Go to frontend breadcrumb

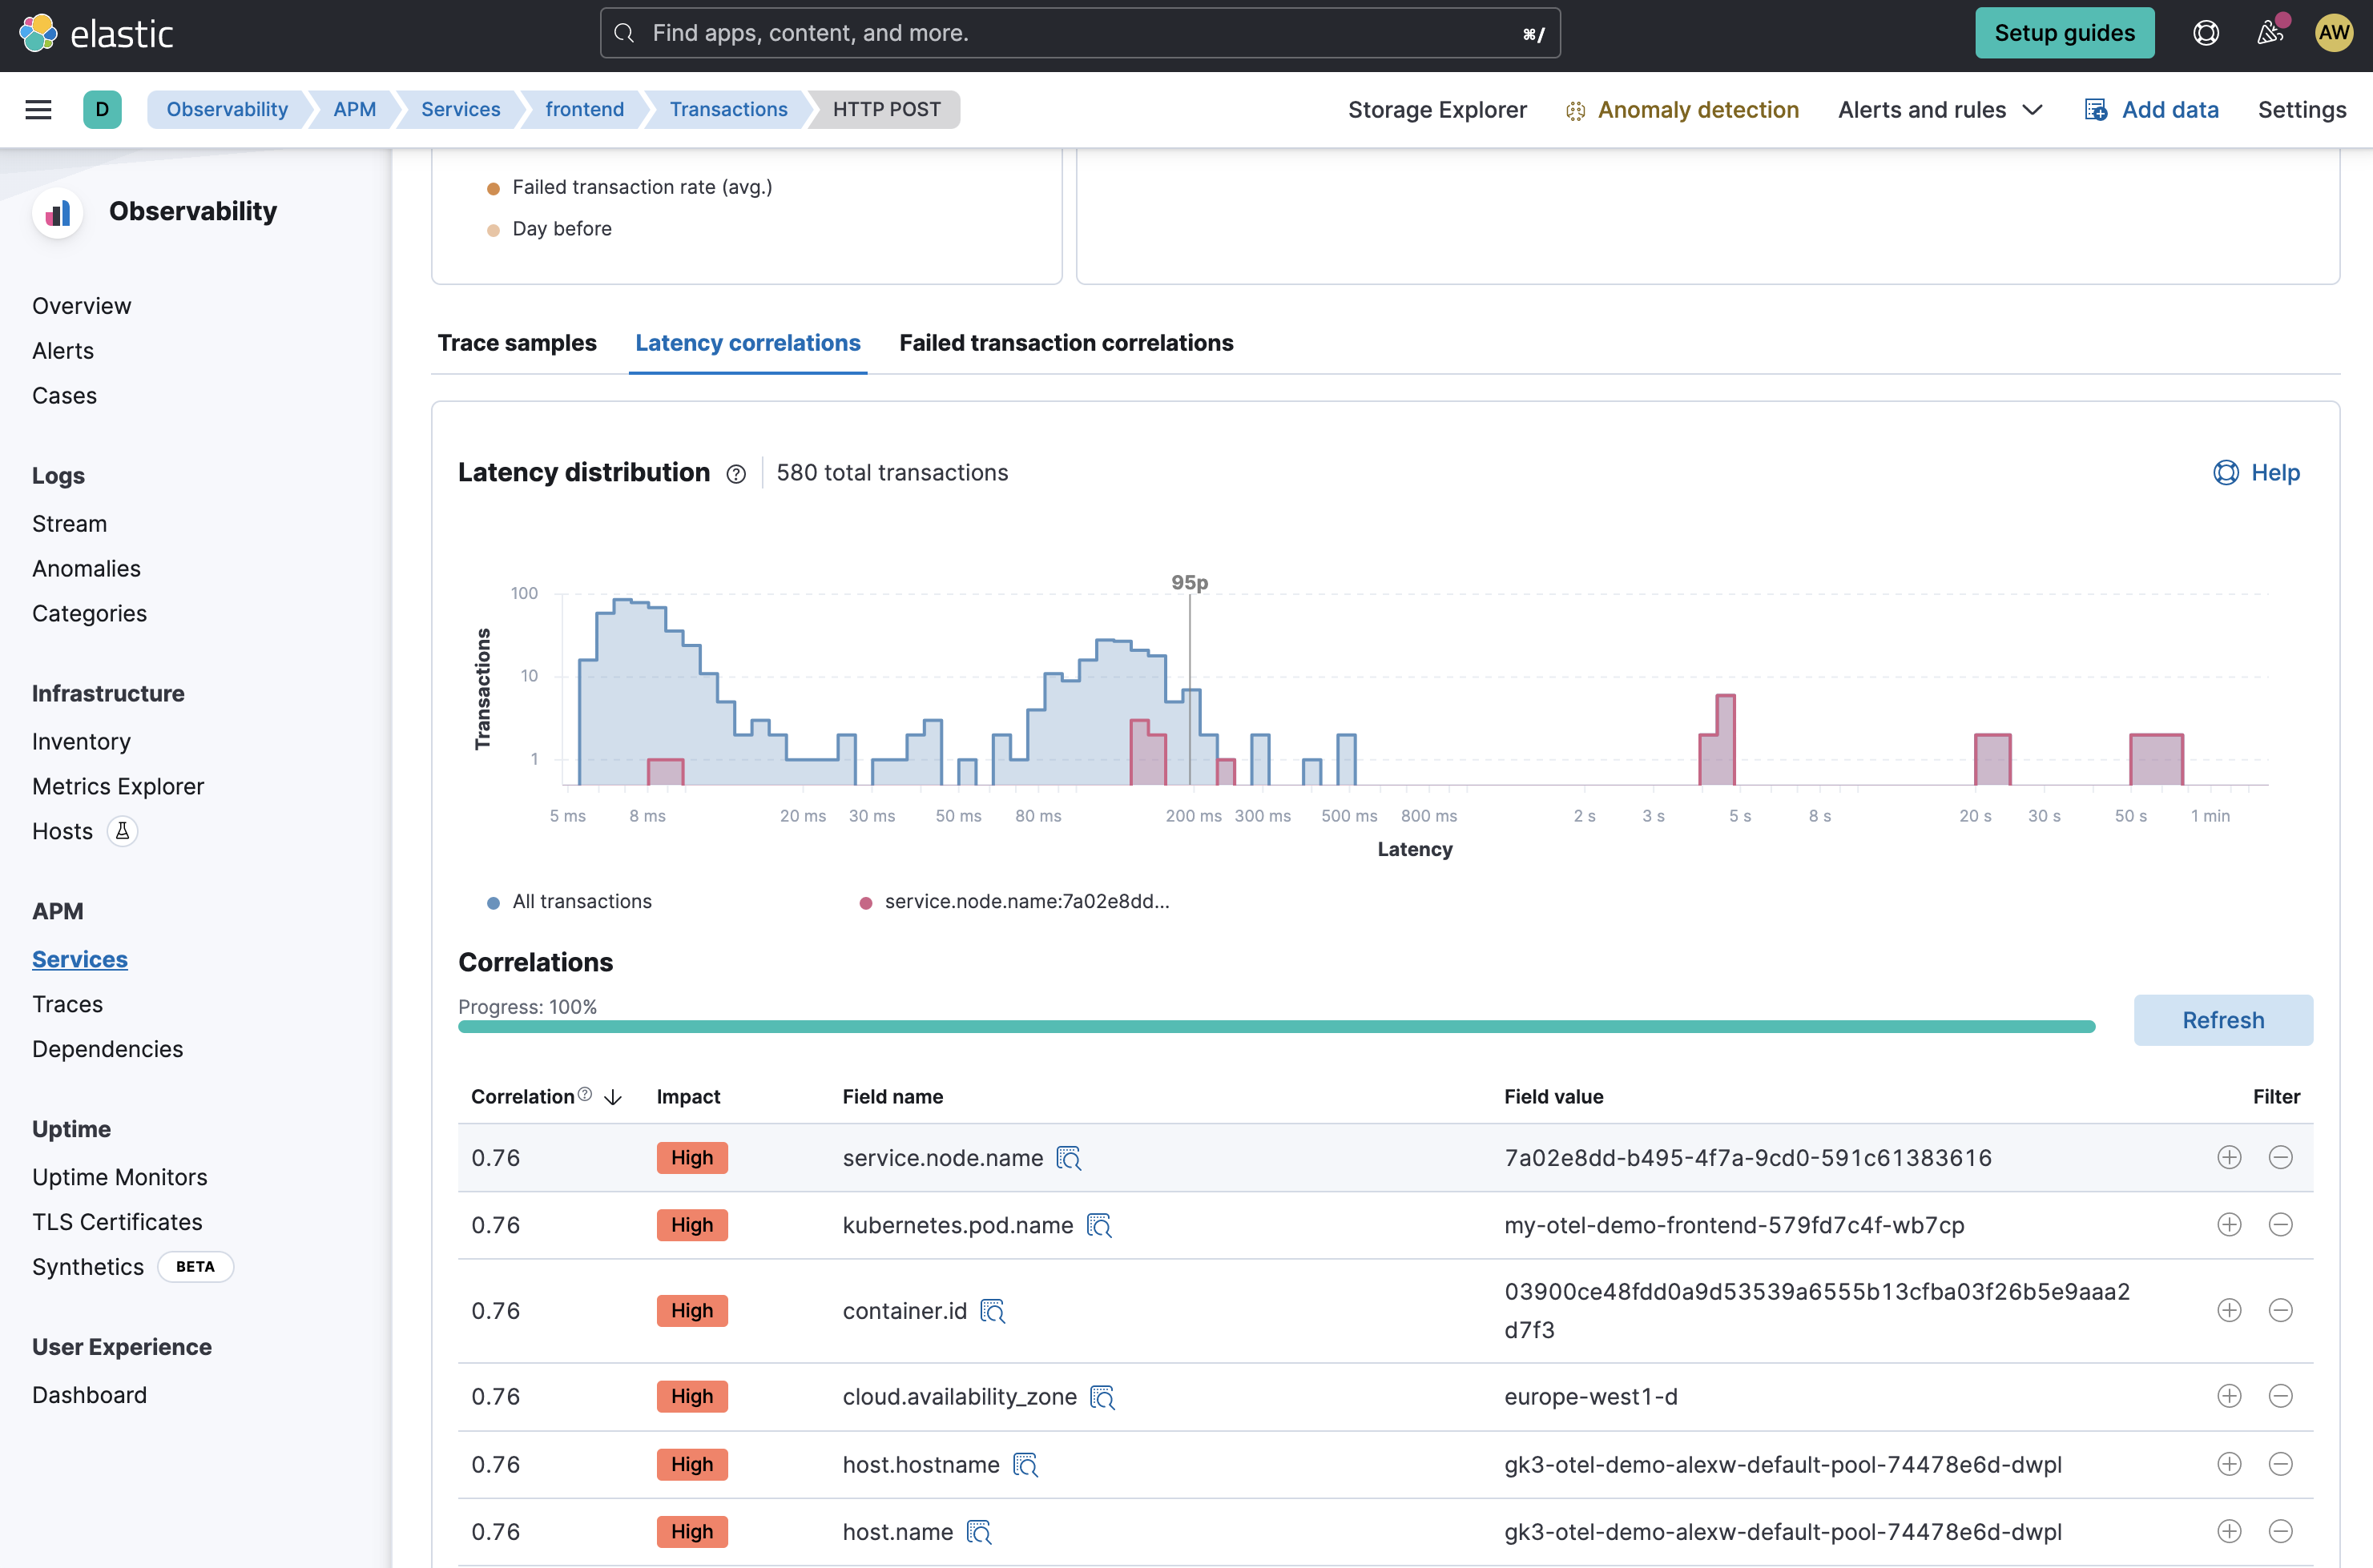(x=584, y=110)
